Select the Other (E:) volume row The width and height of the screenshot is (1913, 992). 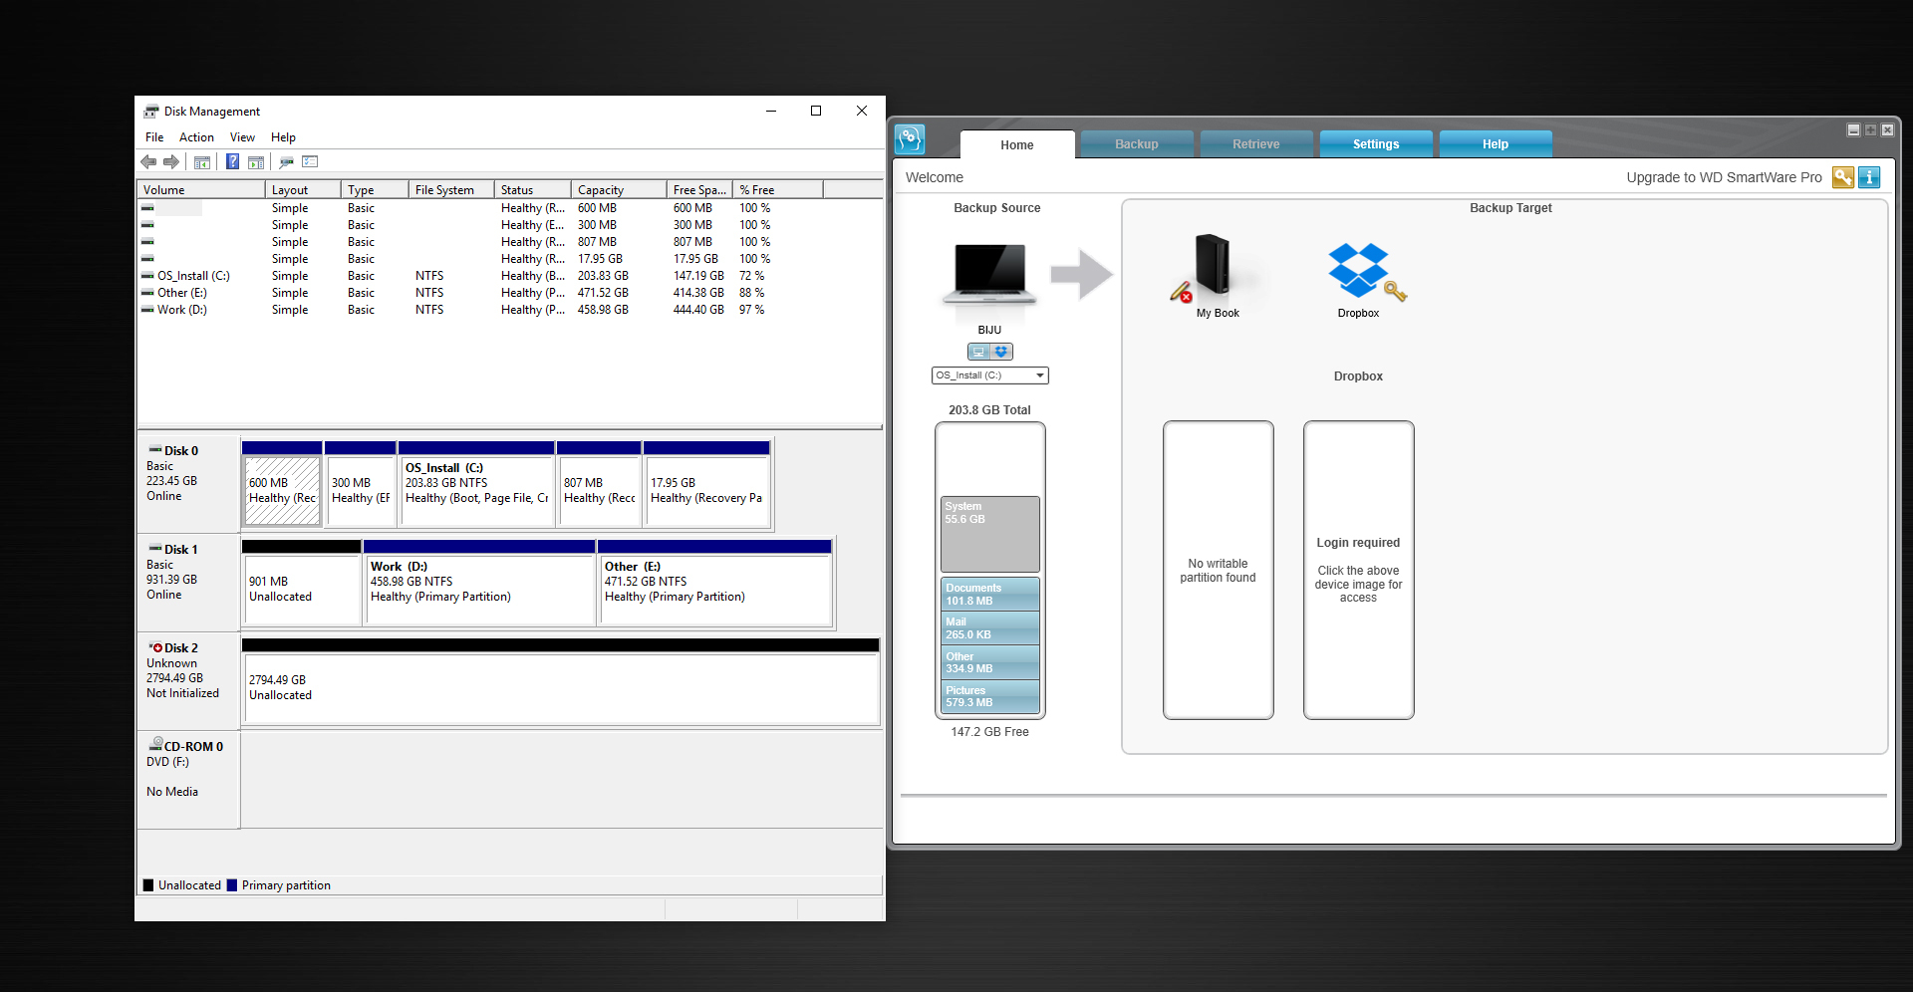click(509, 293)
